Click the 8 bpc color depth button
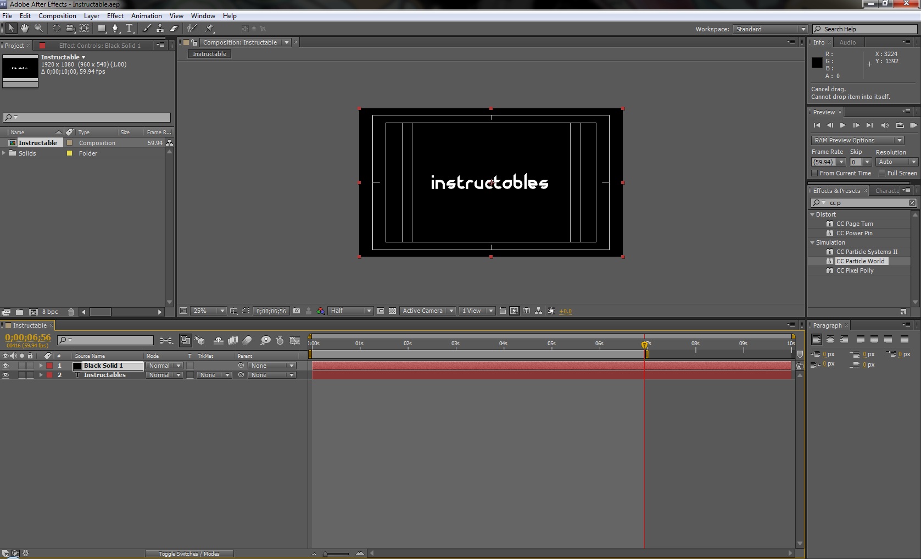Viewport: 921px width, 559px height. (x=50, y=312)
